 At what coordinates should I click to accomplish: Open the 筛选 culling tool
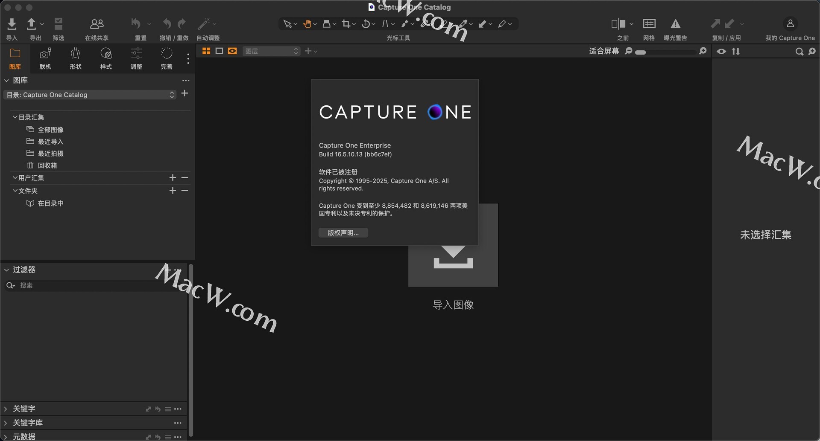coord(59,24)
